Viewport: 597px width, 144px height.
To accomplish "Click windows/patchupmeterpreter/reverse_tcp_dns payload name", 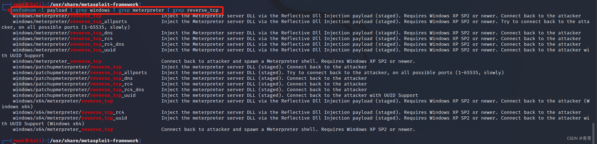I will [73, 78].
